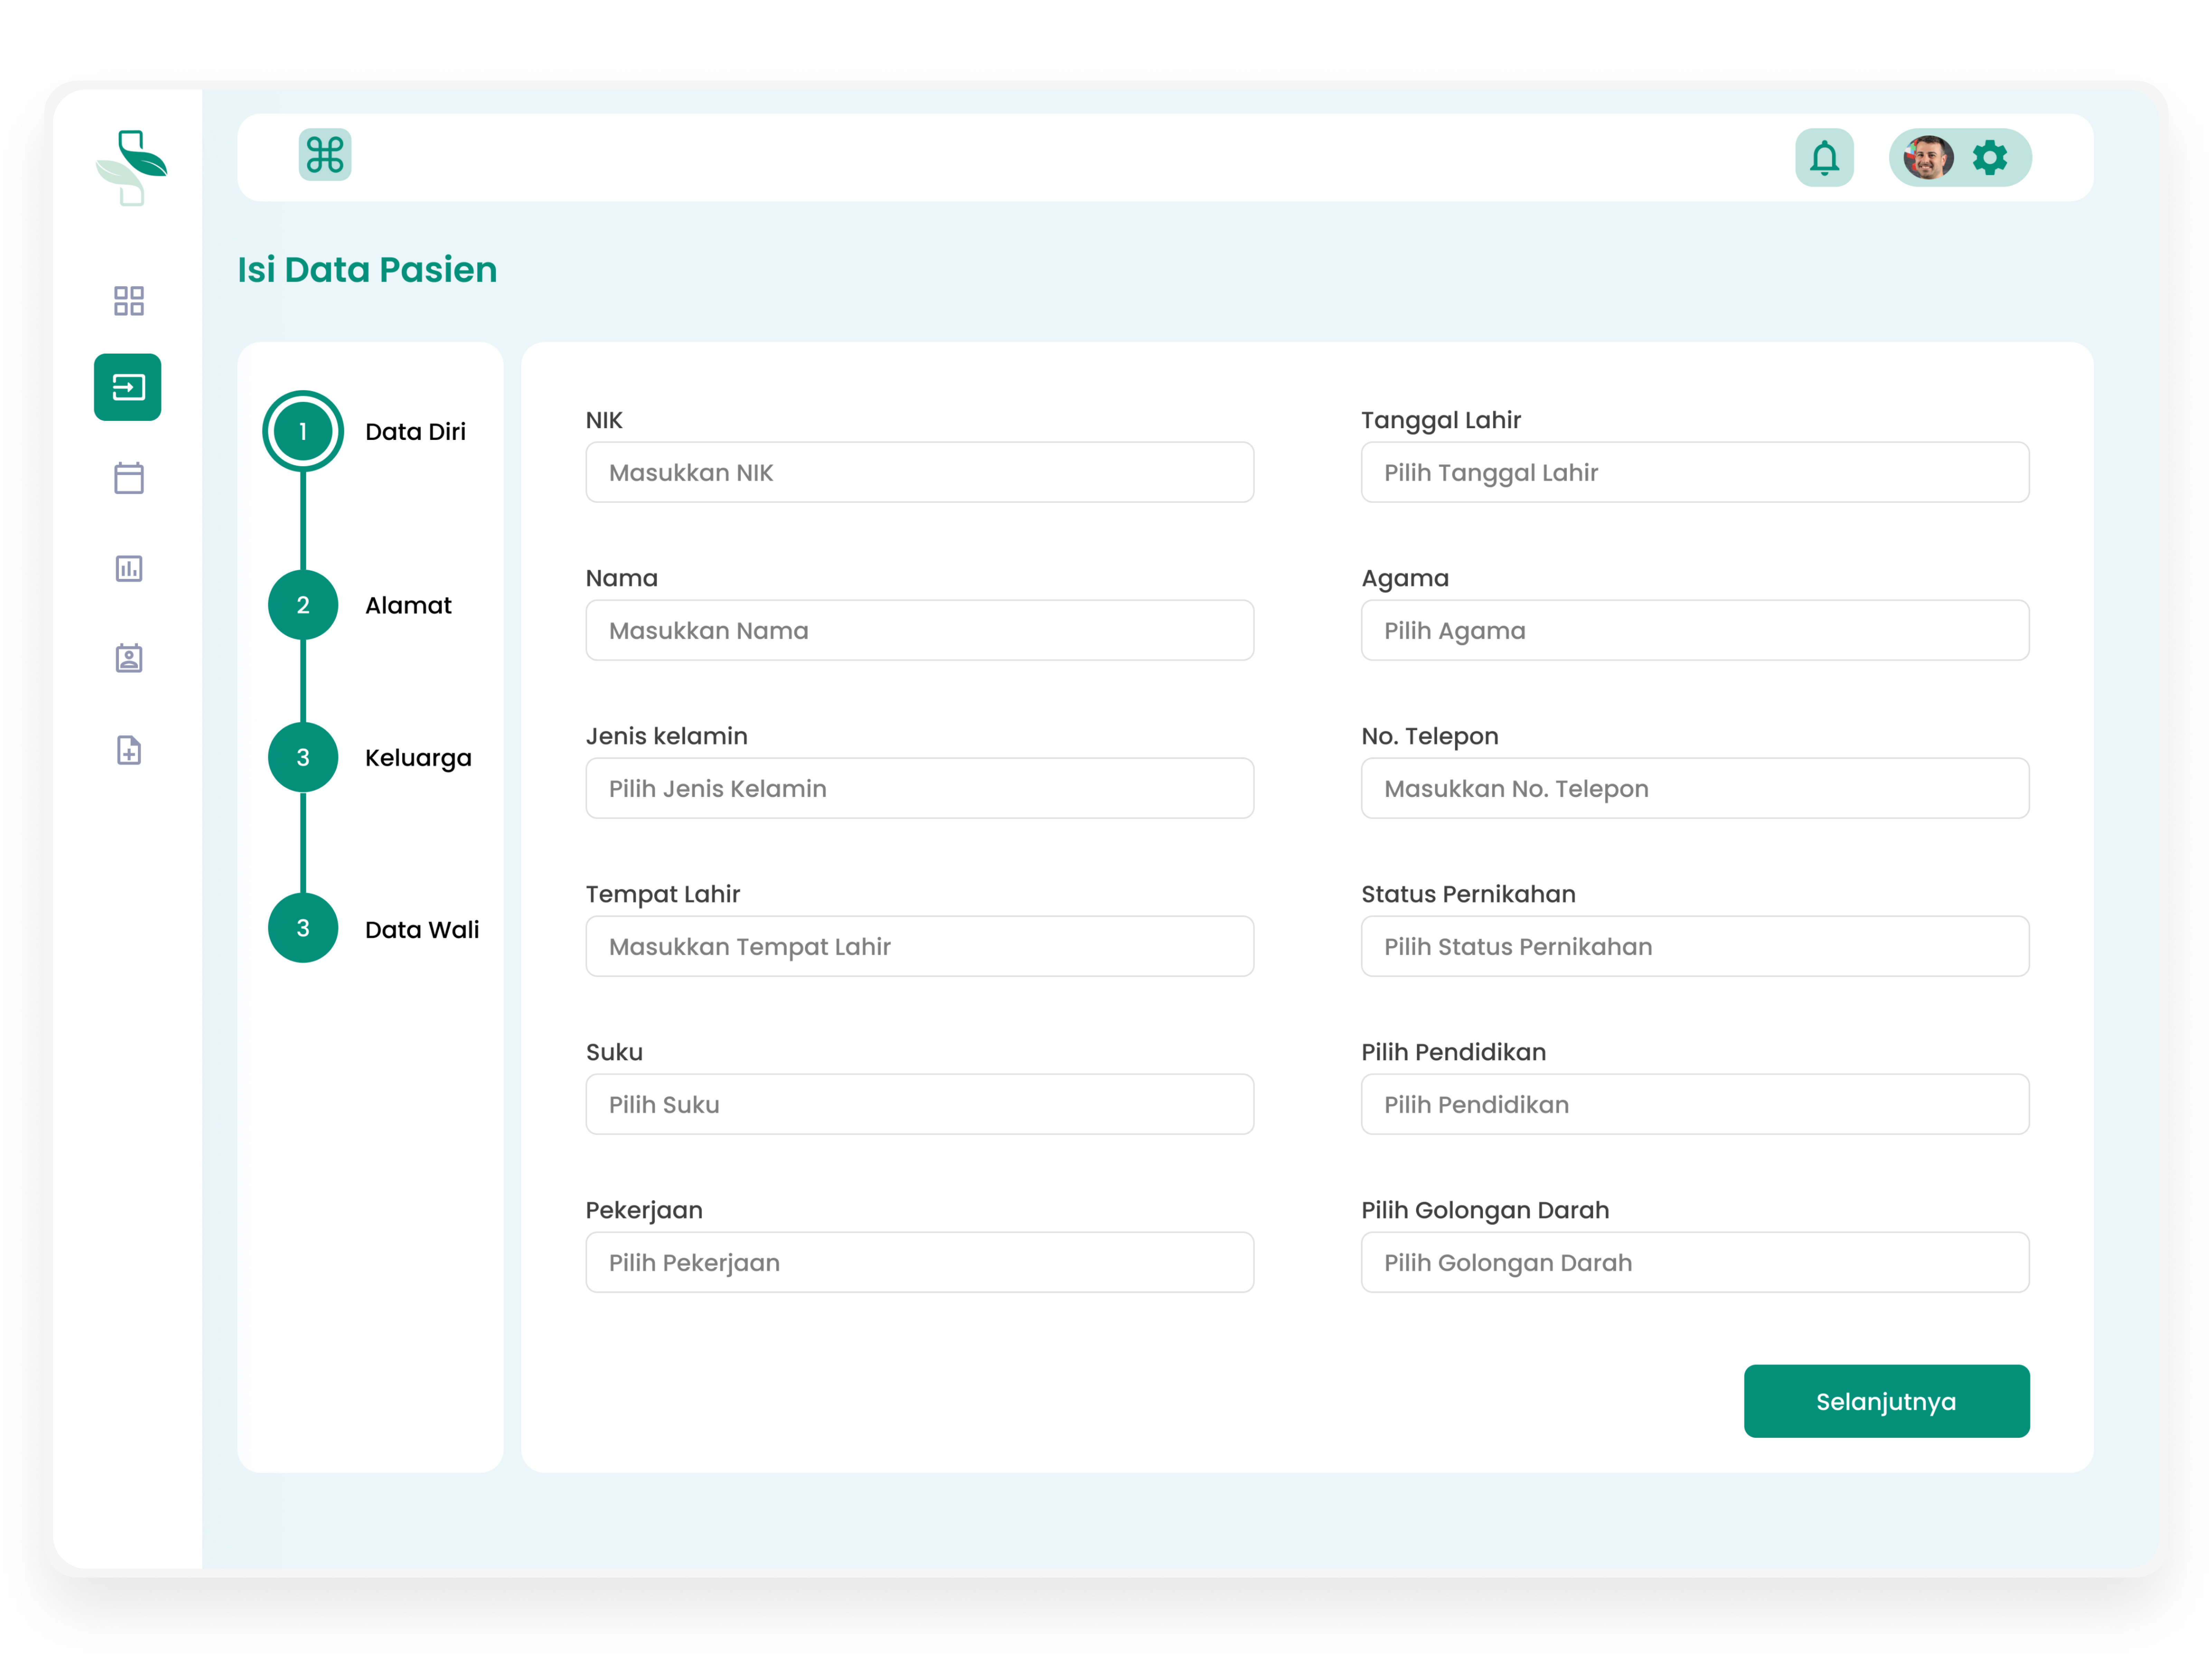Expand the Pilih Agama selector
This screenshot has width=2212, height=1659.
click(x=1694, y=630)
